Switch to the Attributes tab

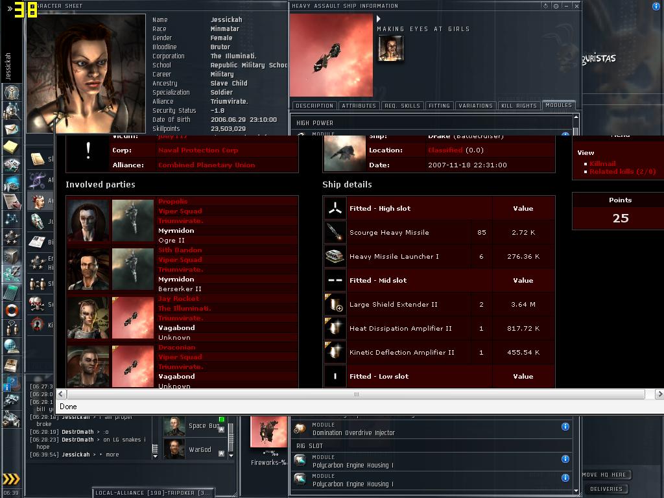pos(359,106)
